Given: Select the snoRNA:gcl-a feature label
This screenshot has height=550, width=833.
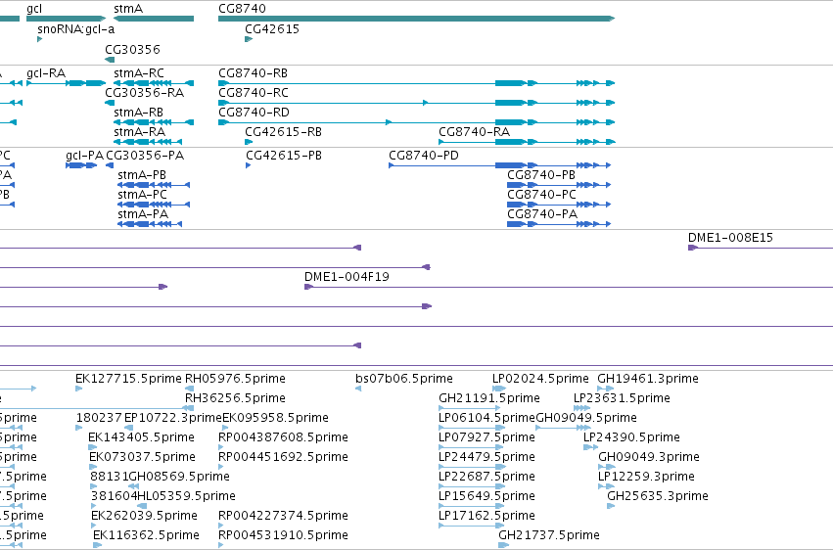Looking at the screenshot, I should [x=76, y=28].
